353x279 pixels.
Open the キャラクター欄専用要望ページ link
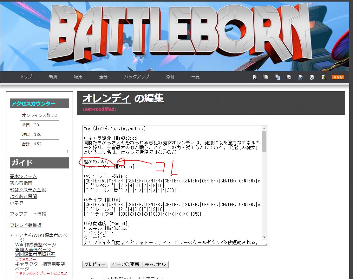[40, 266]
